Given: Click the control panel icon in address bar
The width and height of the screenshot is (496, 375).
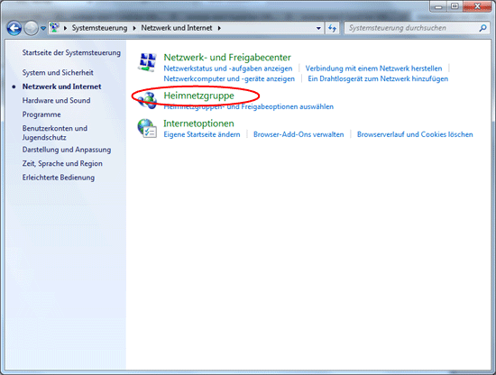Looking at the screenshot, I should pos(55,28).
